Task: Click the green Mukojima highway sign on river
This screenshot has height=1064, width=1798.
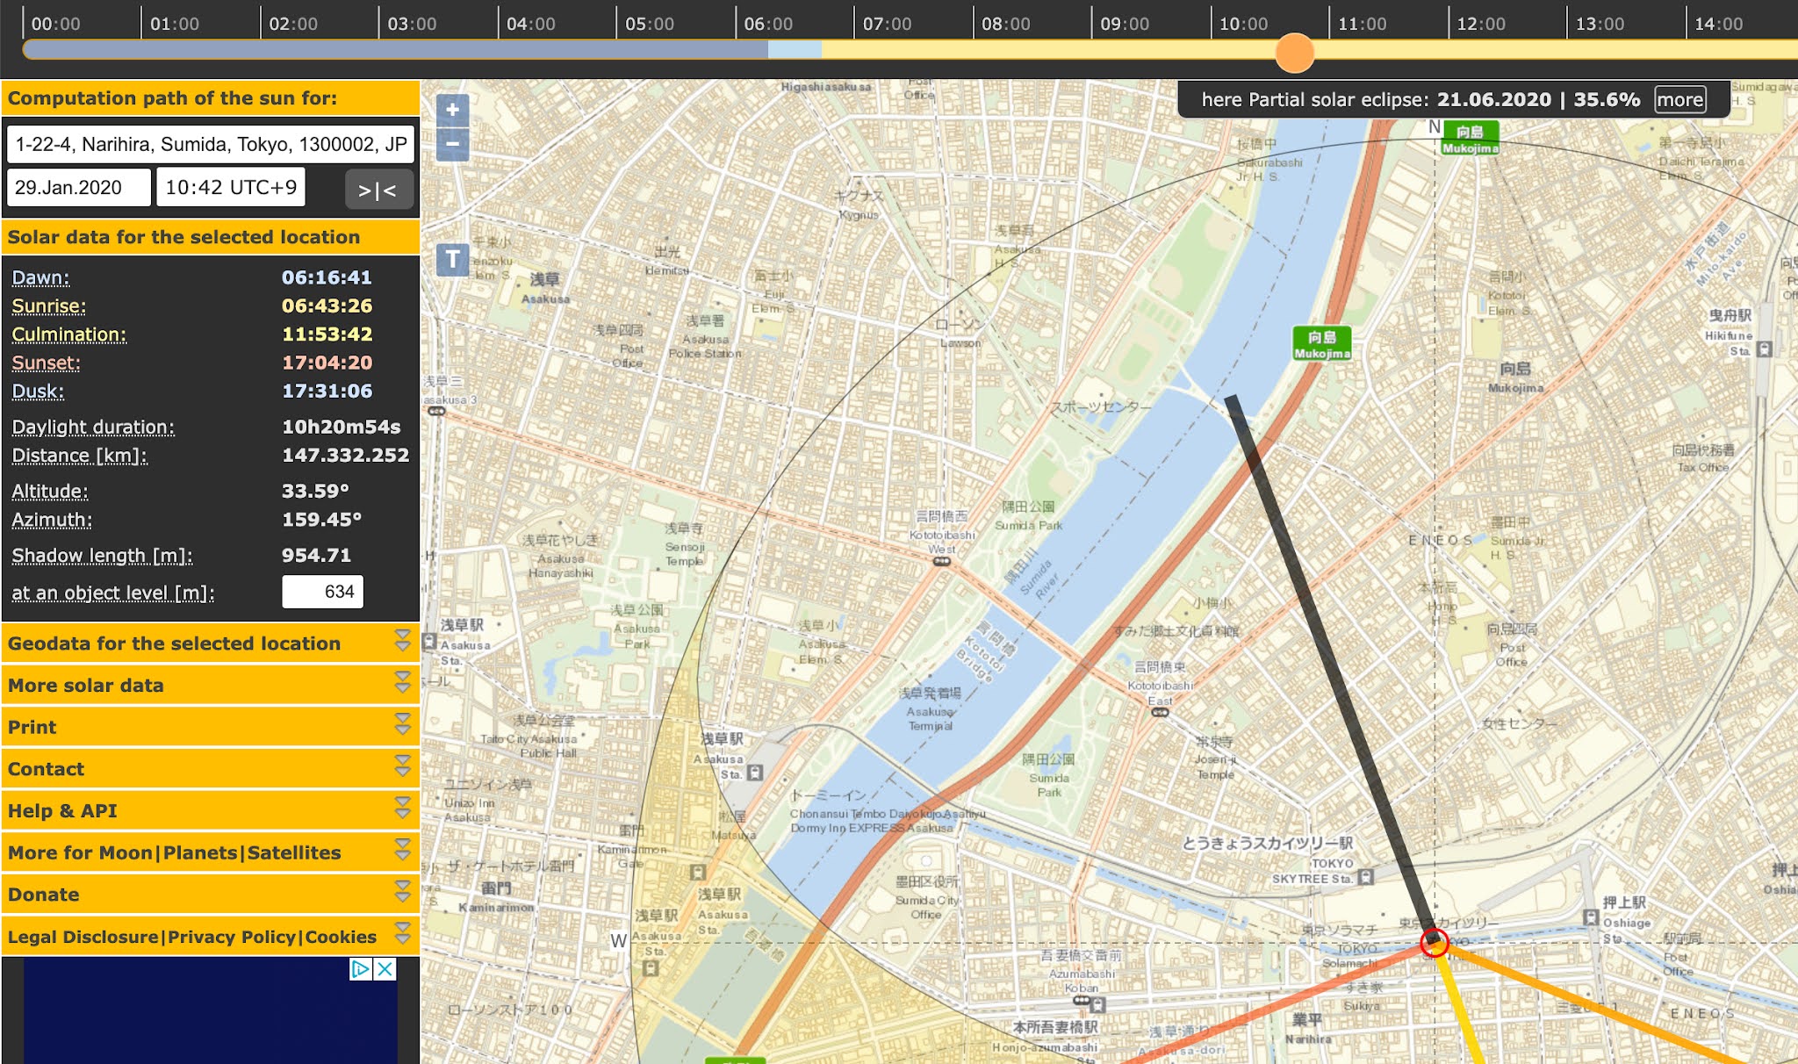Action: click(x=1321, y=343)
